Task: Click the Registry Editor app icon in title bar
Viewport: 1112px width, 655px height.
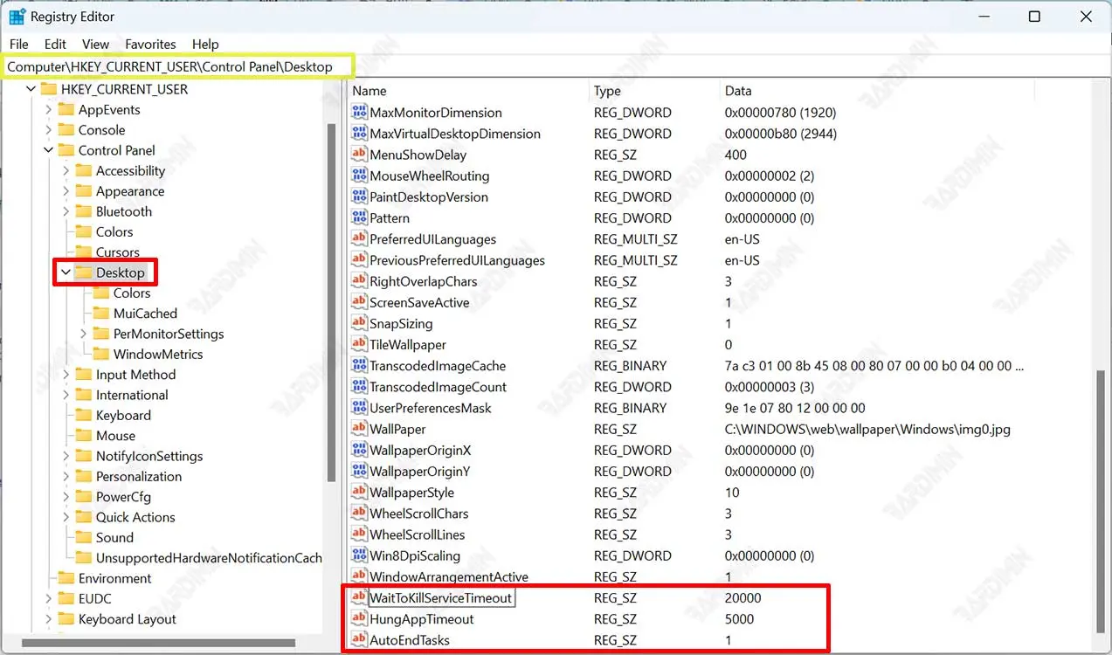Action: point(17,17)
